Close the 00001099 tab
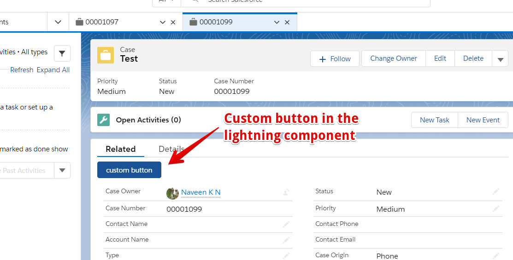Screen dimensions: 513x260 pyautogui.click(x=287, y=22)
